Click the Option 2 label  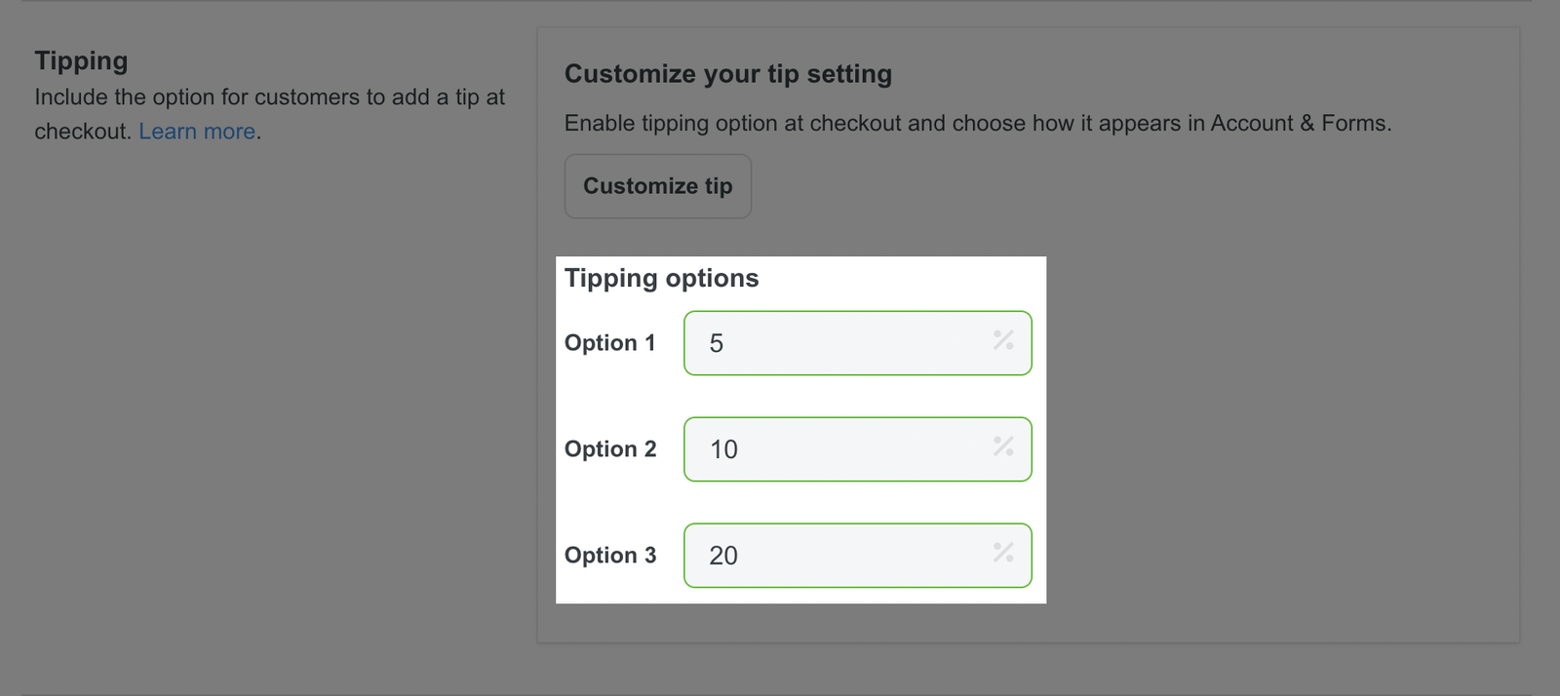point(610,449)
